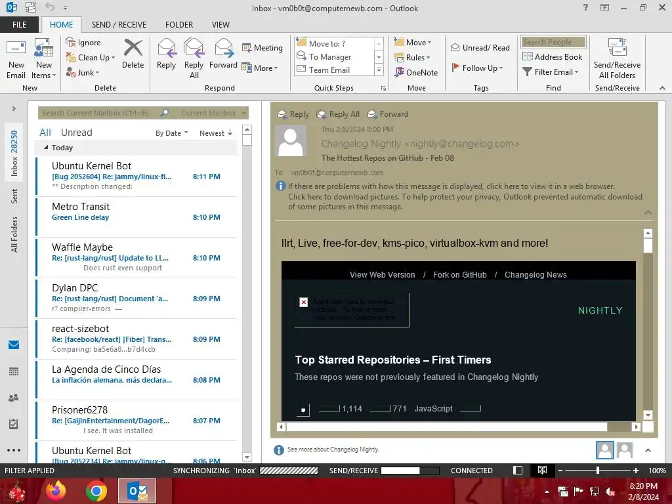
Task: Open the Rules dropdown
Action: [412, 58]
